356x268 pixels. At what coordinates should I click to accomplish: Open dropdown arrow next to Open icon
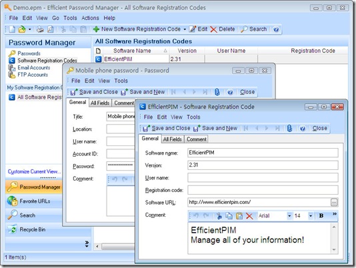pyautogui.click(x=29, y=29)
